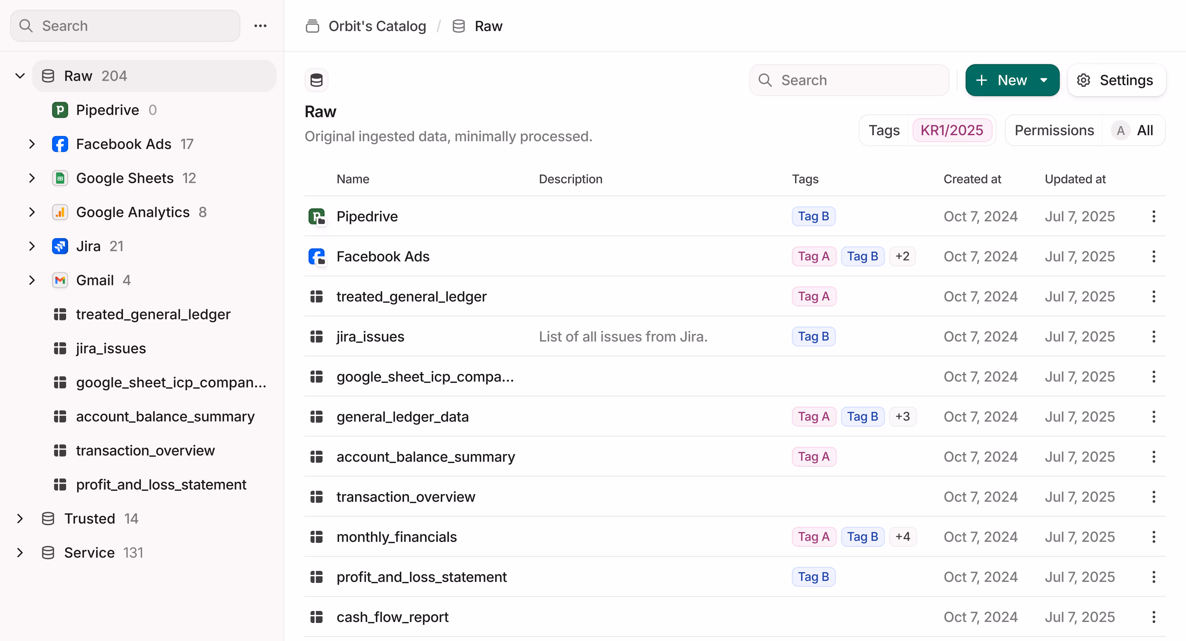Image resolution: width=1186 pixels, height=641 pixels.
Task: Collapse the Raw database tree node
Action: [20, 76]
